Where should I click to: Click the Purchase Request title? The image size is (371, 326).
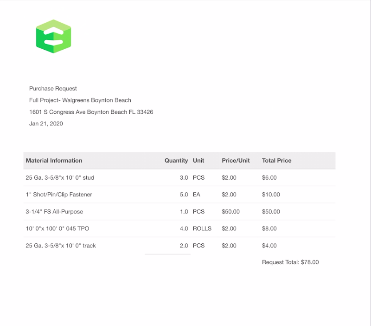53,88
